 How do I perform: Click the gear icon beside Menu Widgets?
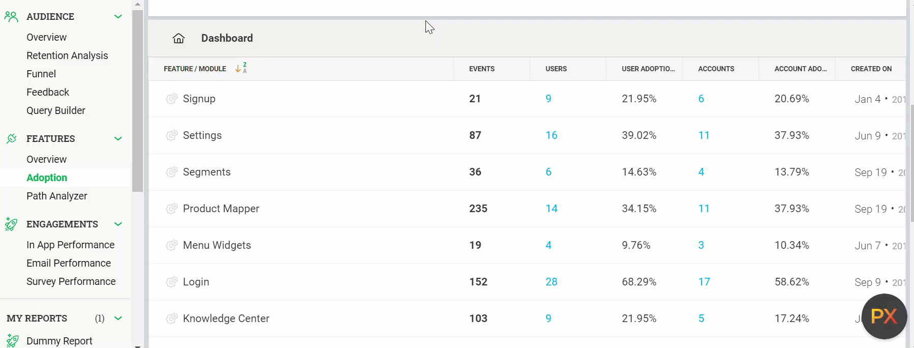tap(172, 245)
